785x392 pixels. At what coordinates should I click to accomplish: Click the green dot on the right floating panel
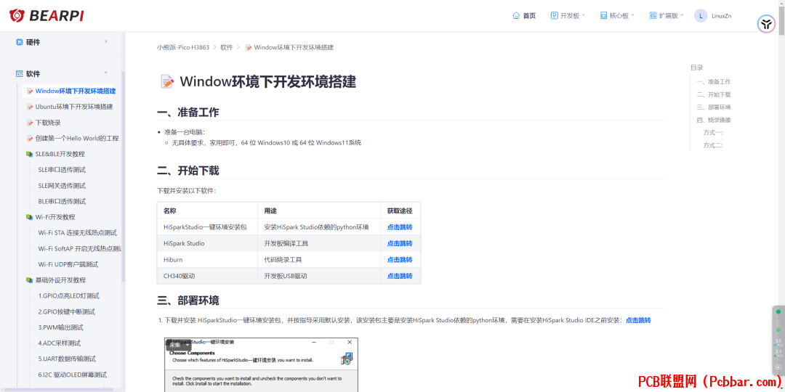[x=778, y=312]
